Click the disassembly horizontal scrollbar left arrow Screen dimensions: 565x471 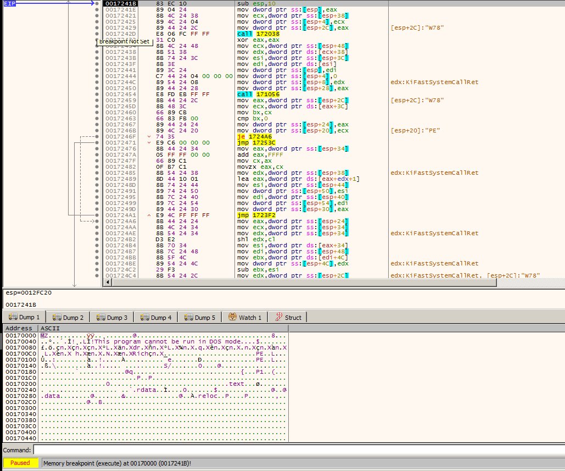108,282
